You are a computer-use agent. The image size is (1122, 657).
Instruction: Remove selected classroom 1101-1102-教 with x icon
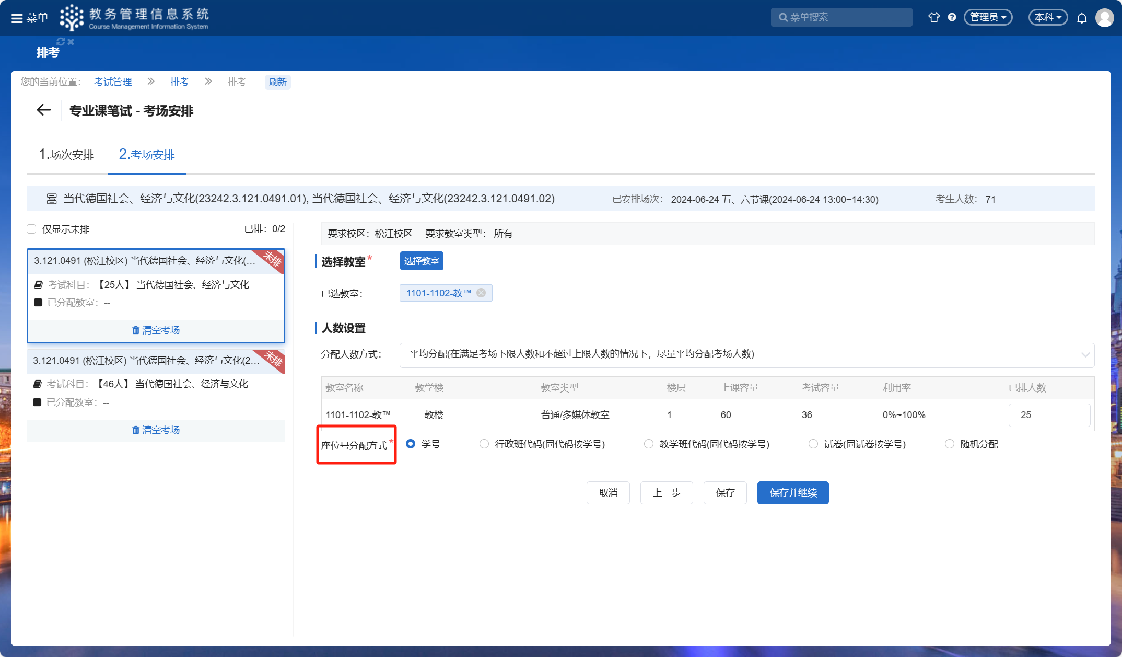pyautogui.click(x=481, y=293)
